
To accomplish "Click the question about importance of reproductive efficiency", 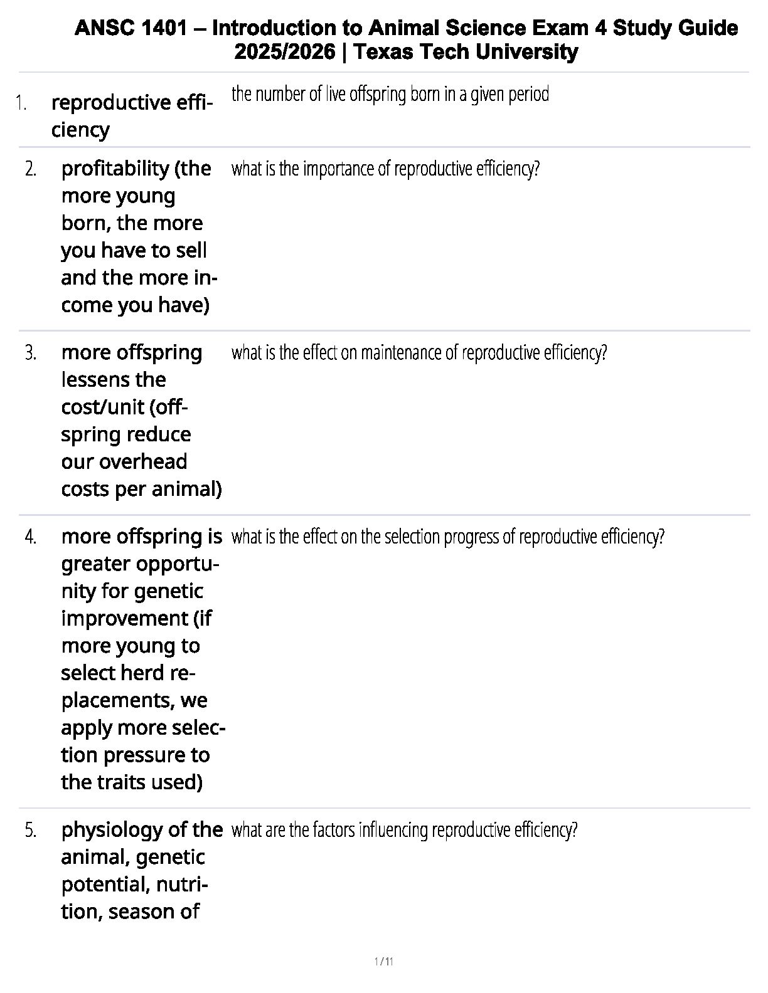I will coord(385,169).
